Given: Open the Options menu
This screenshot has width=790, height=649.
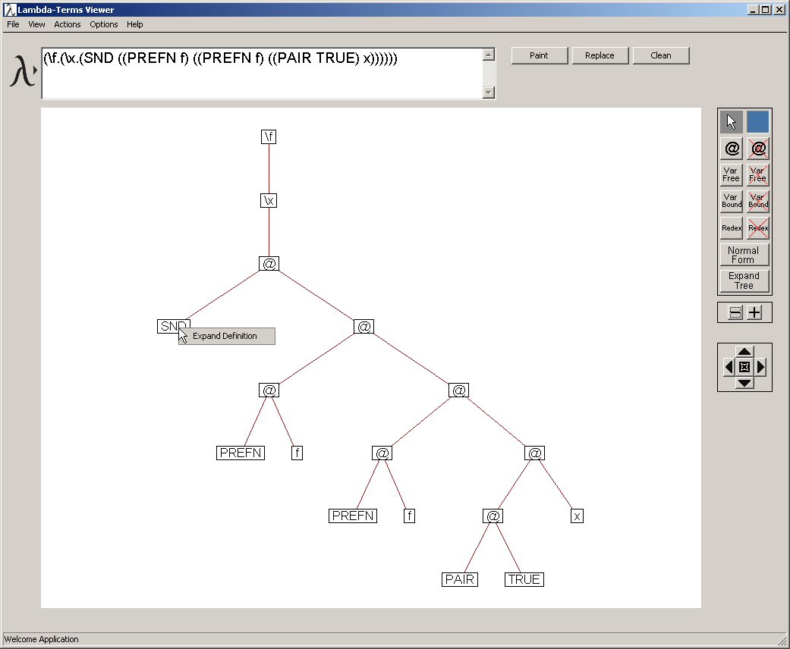Looking at the screenshot, I should pos(104,24).
